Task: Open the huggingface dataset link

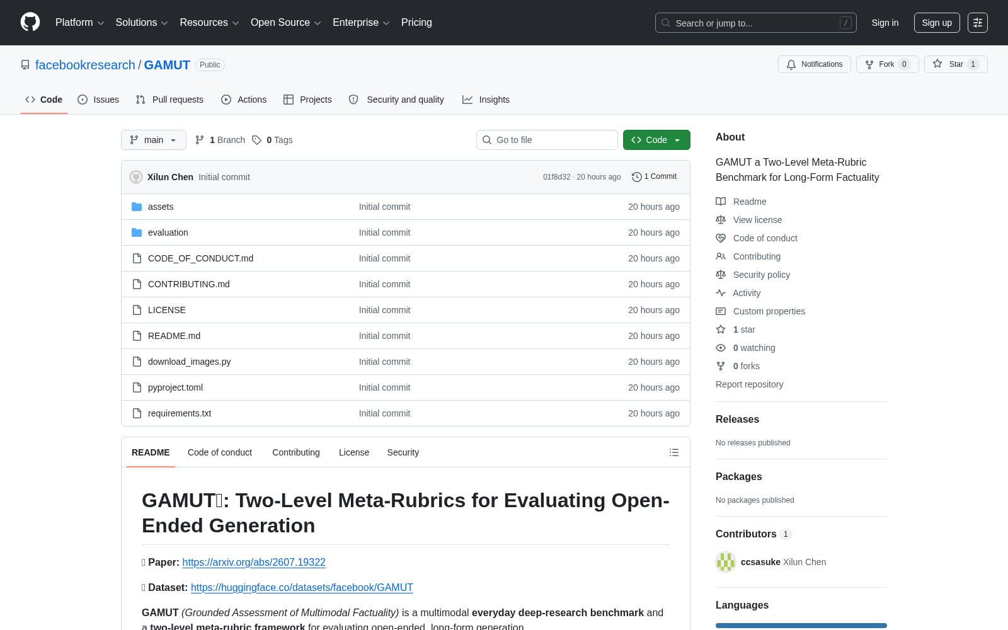Action: tap(302, 587)
